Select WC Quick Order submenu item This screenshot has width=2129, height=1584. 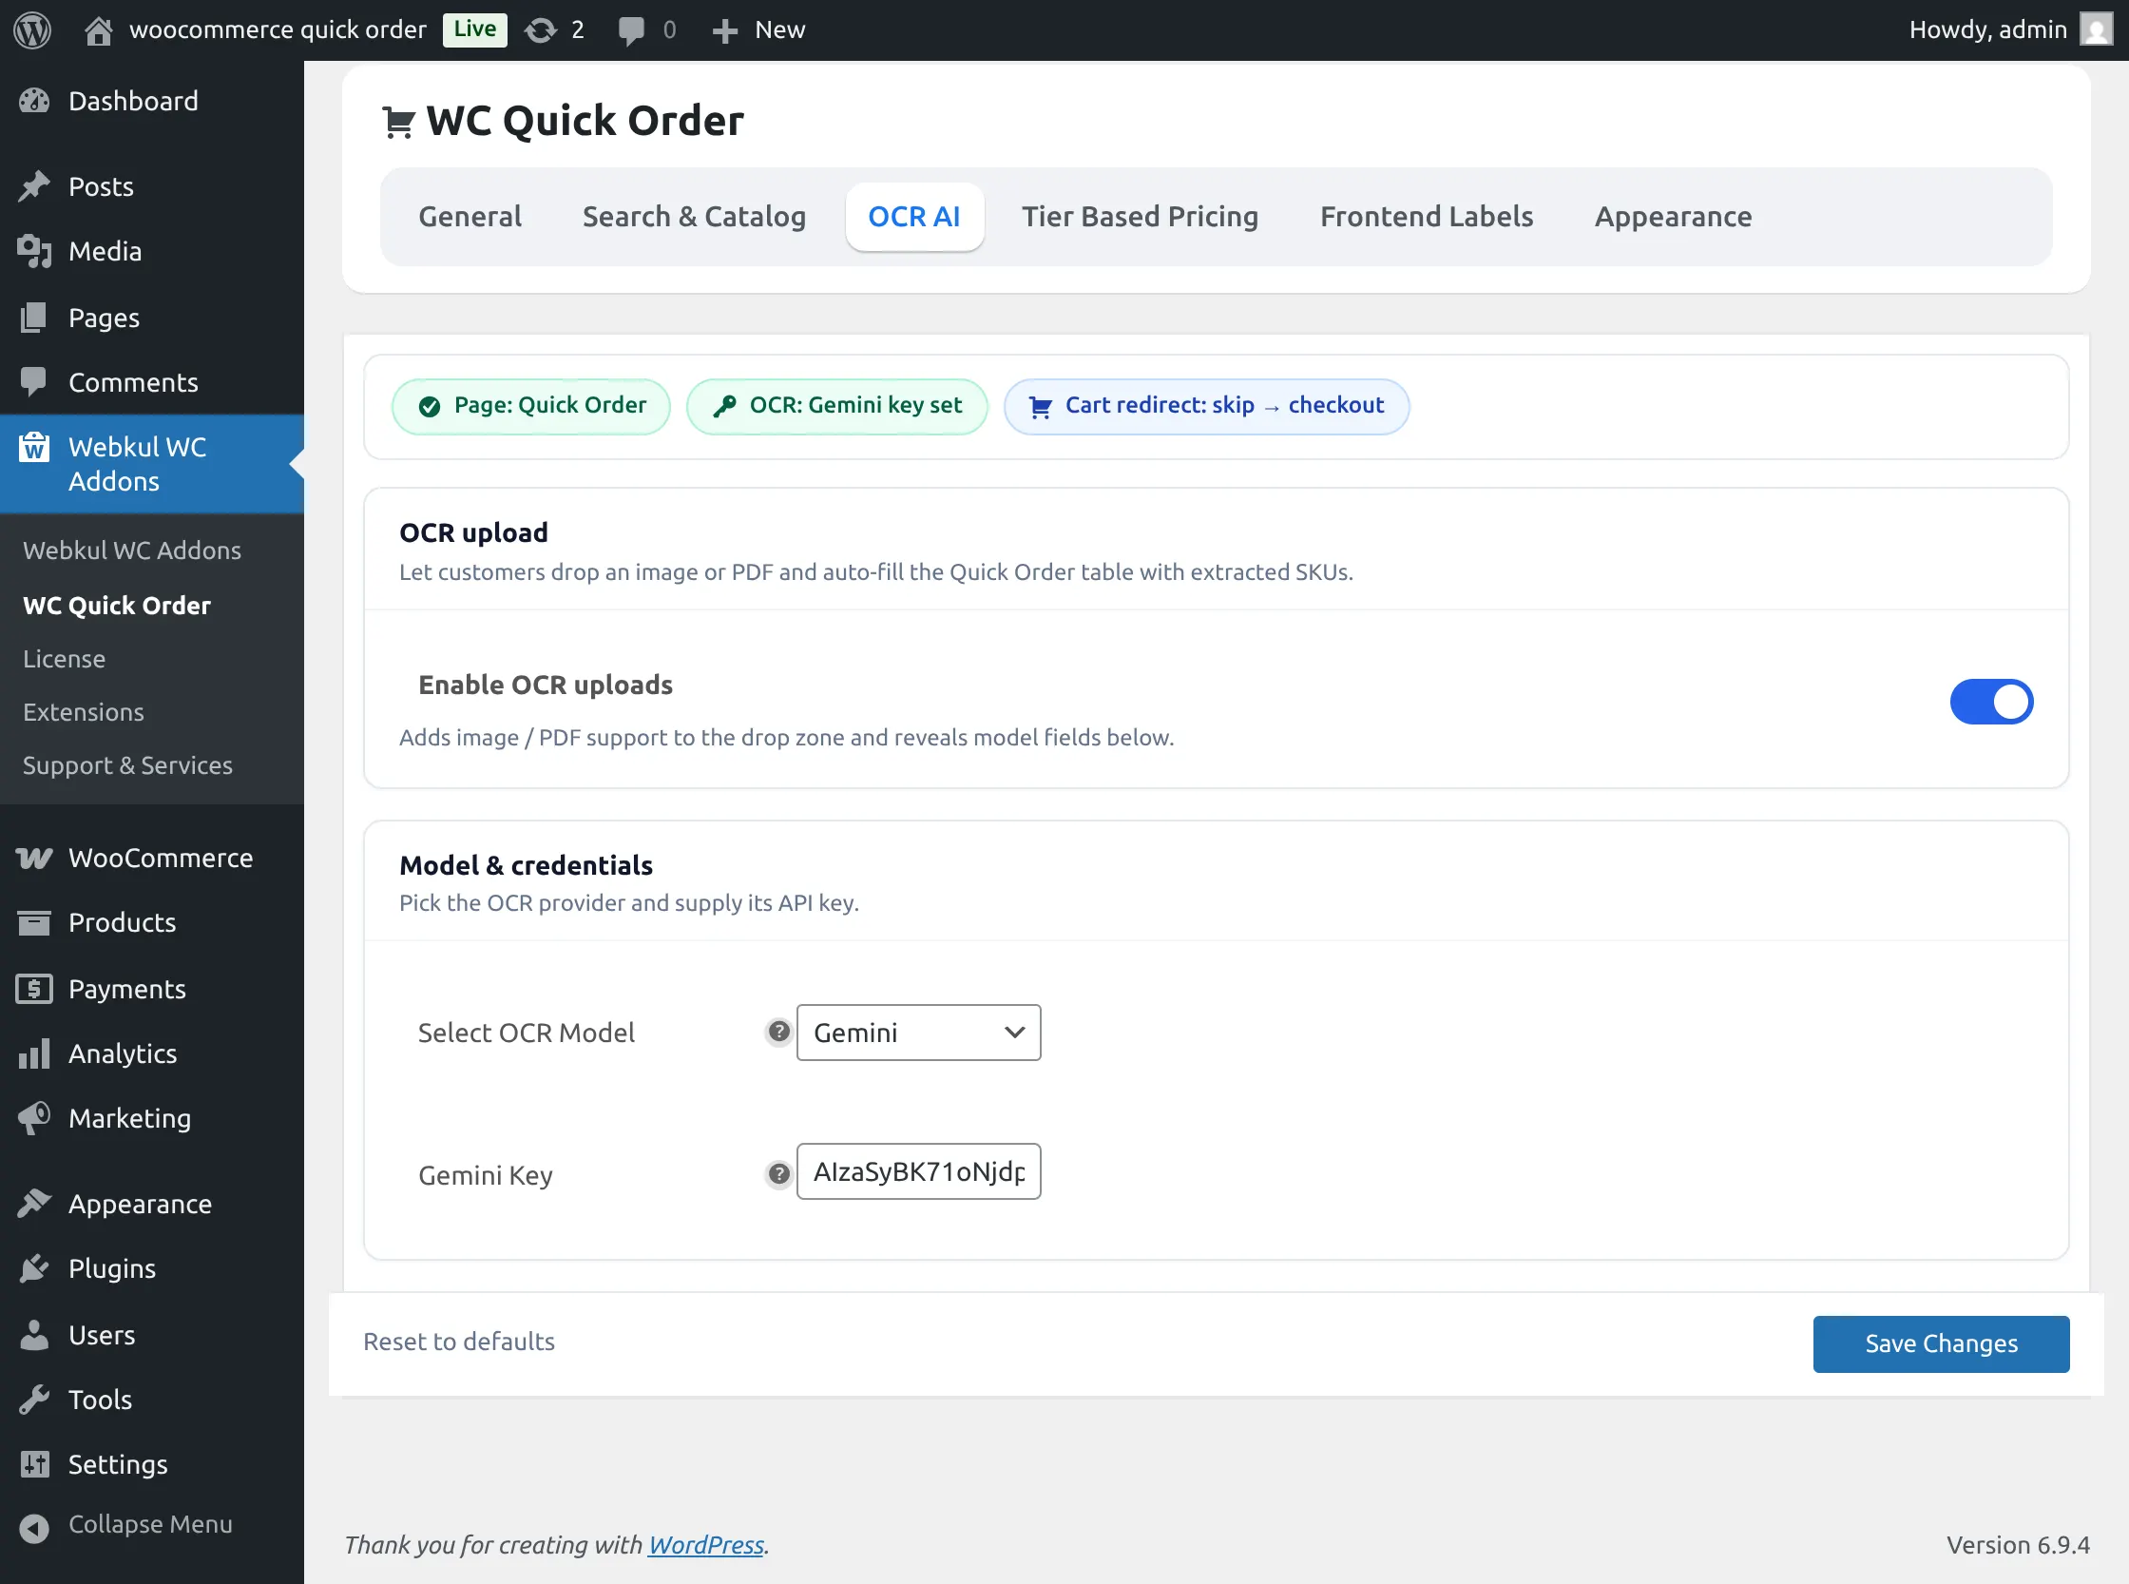[117, 605]
